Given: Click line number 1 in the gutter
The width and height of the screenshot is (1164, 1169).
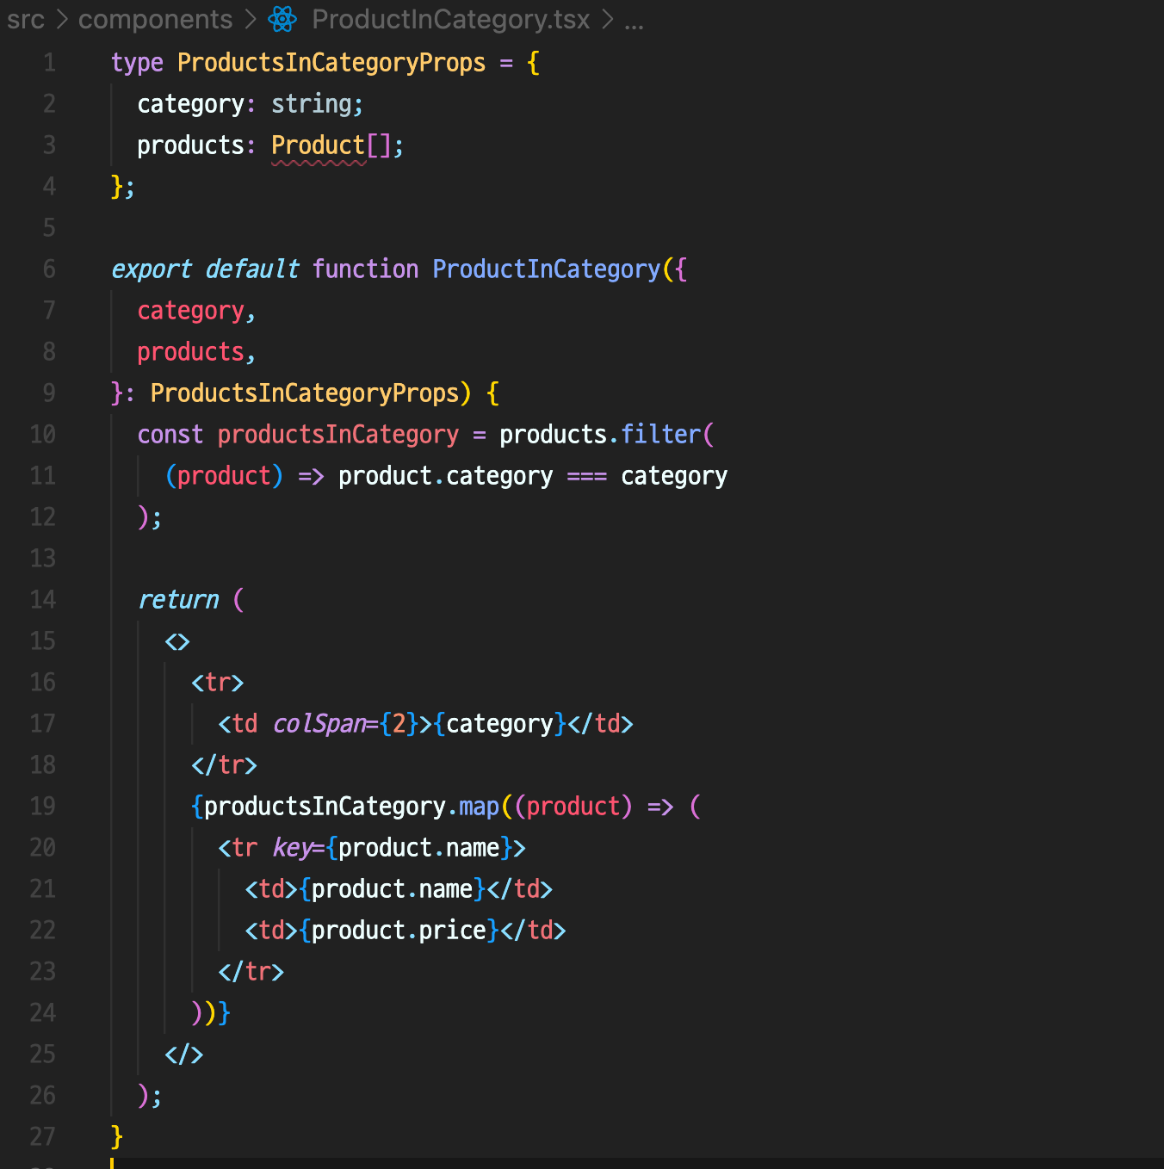Looking at the screenshot, I should tap(49, 63).
